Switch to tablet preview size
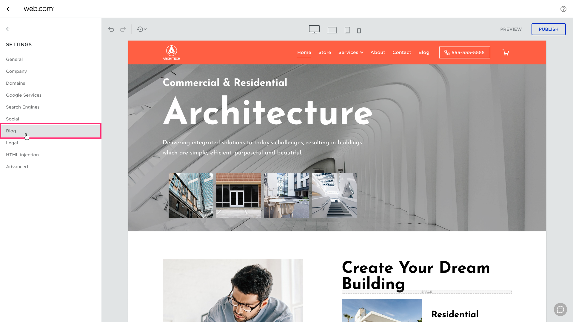573x322 pixels. pyautogui.click(x=347, y=30)
